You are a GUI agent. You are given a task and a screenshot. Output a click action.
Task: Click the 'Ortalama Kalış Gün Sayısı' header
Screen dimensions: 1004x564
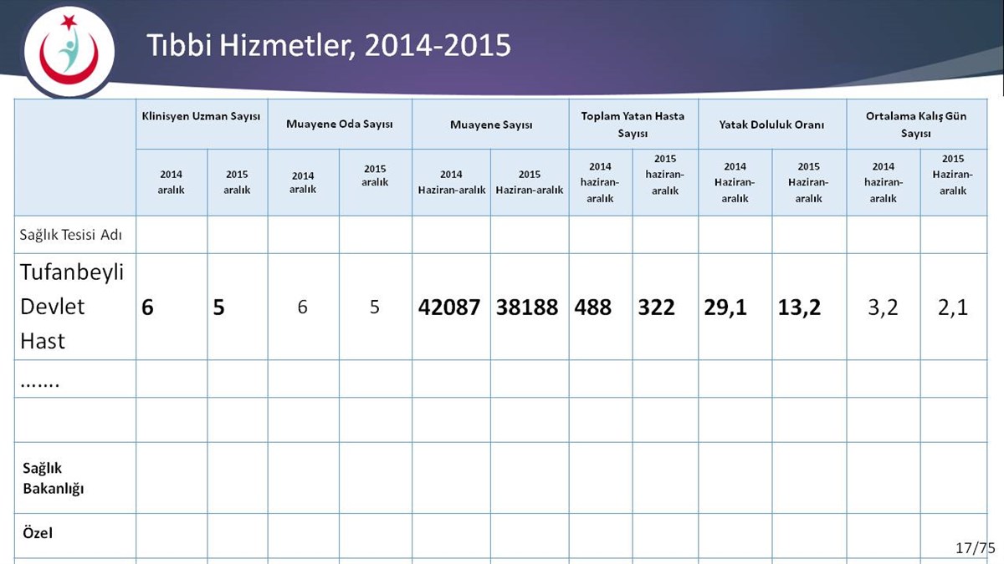click(x=916, y=124)
